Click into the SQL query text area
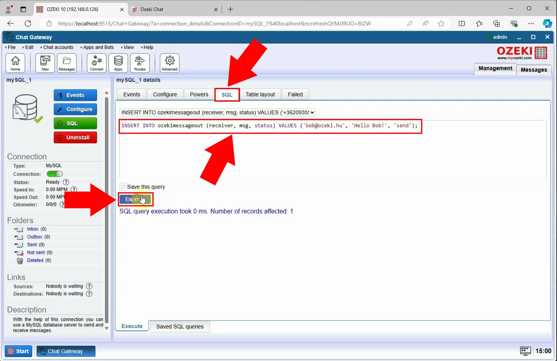This screenshot has width=557, height=361. [x=333, y=149]
